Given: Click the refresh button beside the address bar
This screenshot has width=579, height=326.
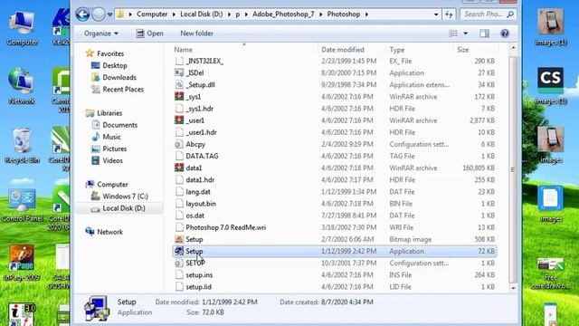Looking at the screenshot, I should click(449, 14).
